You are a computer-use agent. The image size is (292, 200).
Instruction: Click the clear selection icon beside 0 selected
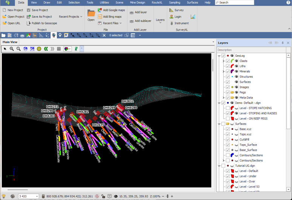pyautogui.click(x=104, y=35)
